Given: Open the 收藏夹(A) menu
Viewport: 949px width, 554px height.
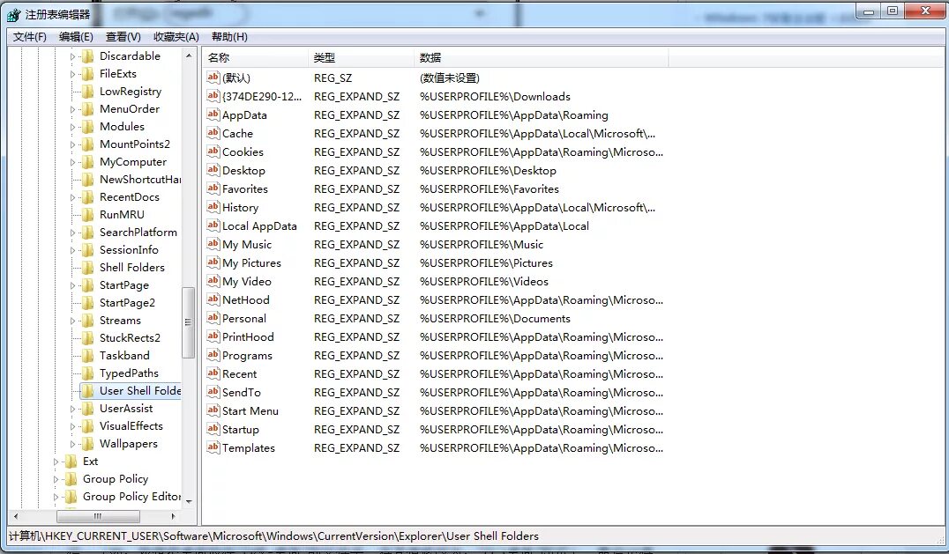Looking at the screenshot, I should (x=176, y=37).
